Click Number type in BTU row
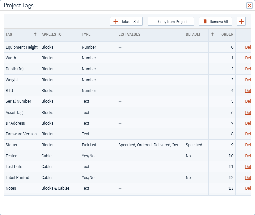This screenshot has width=255, height=215. pyautogui.click(x=89, y=91)
